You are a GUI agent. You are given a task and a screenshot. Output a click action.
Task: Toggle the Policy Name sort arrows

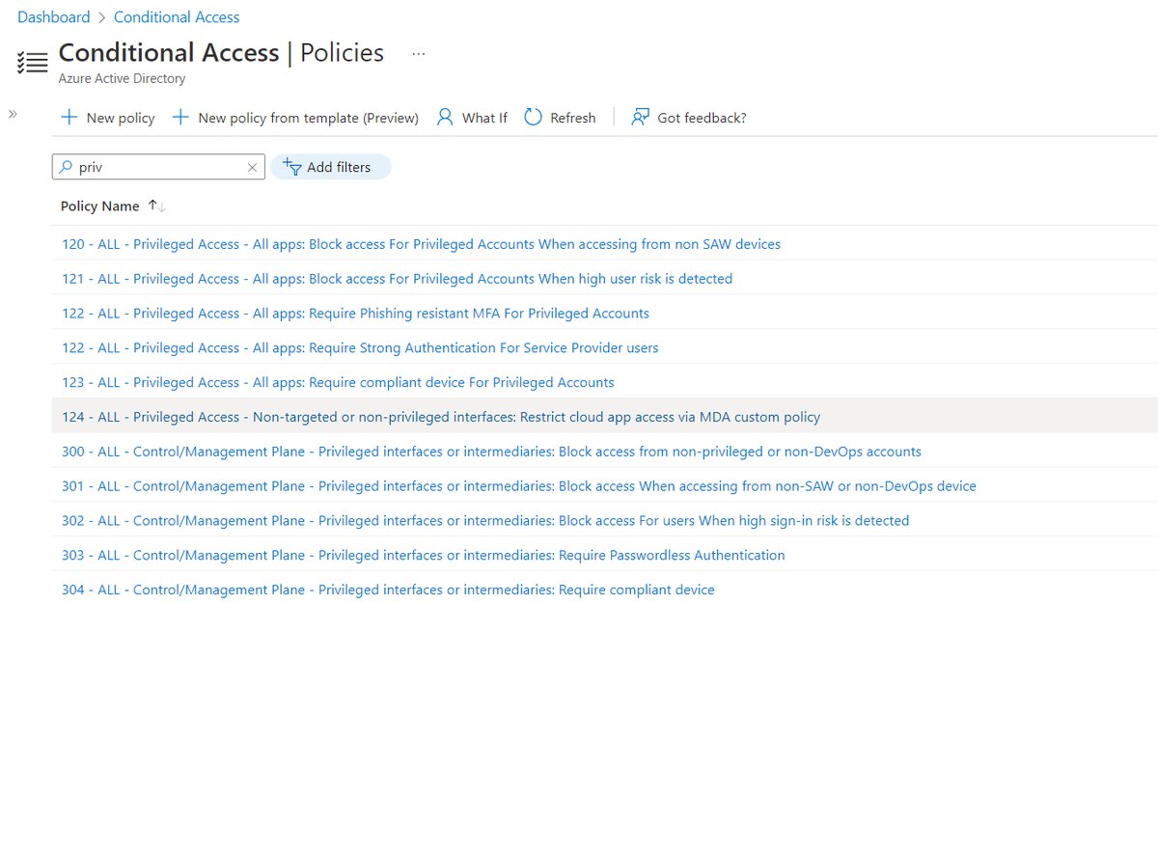[156, 206]
